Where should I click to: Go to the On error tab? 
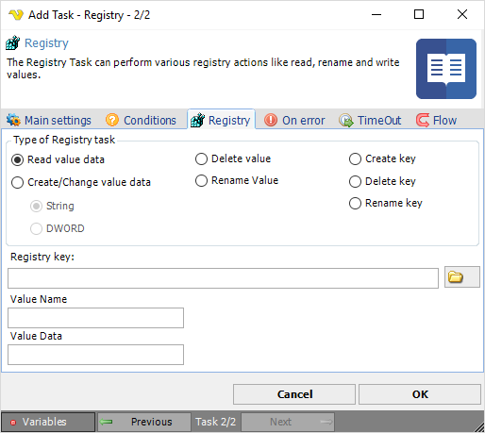coord(294,120)
